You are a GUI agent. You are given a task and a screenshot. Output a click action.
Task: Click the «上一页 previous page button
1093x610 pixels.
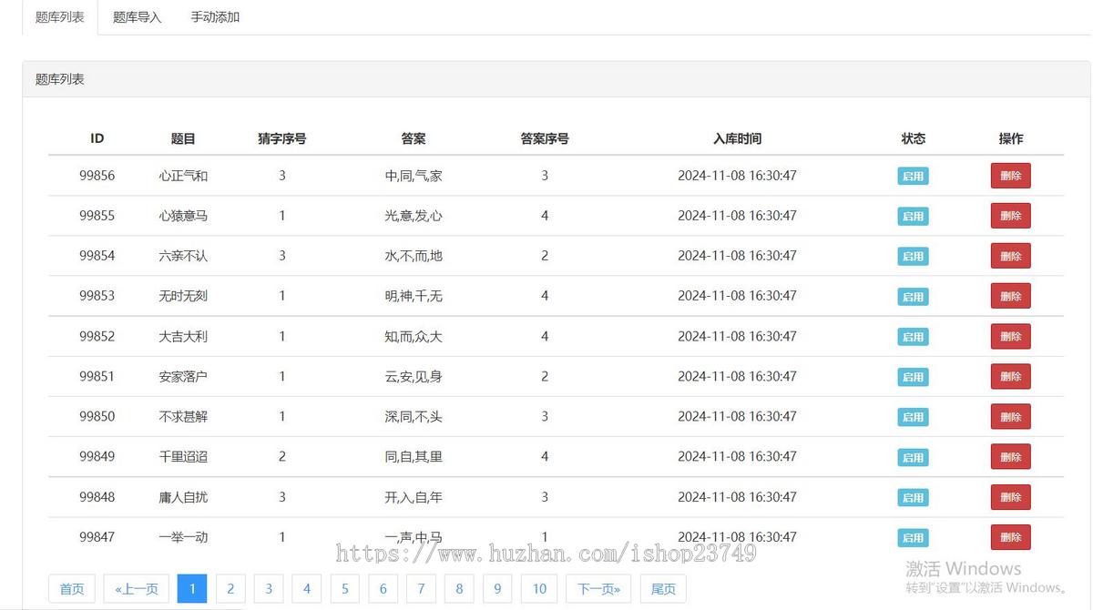(137, 589)
